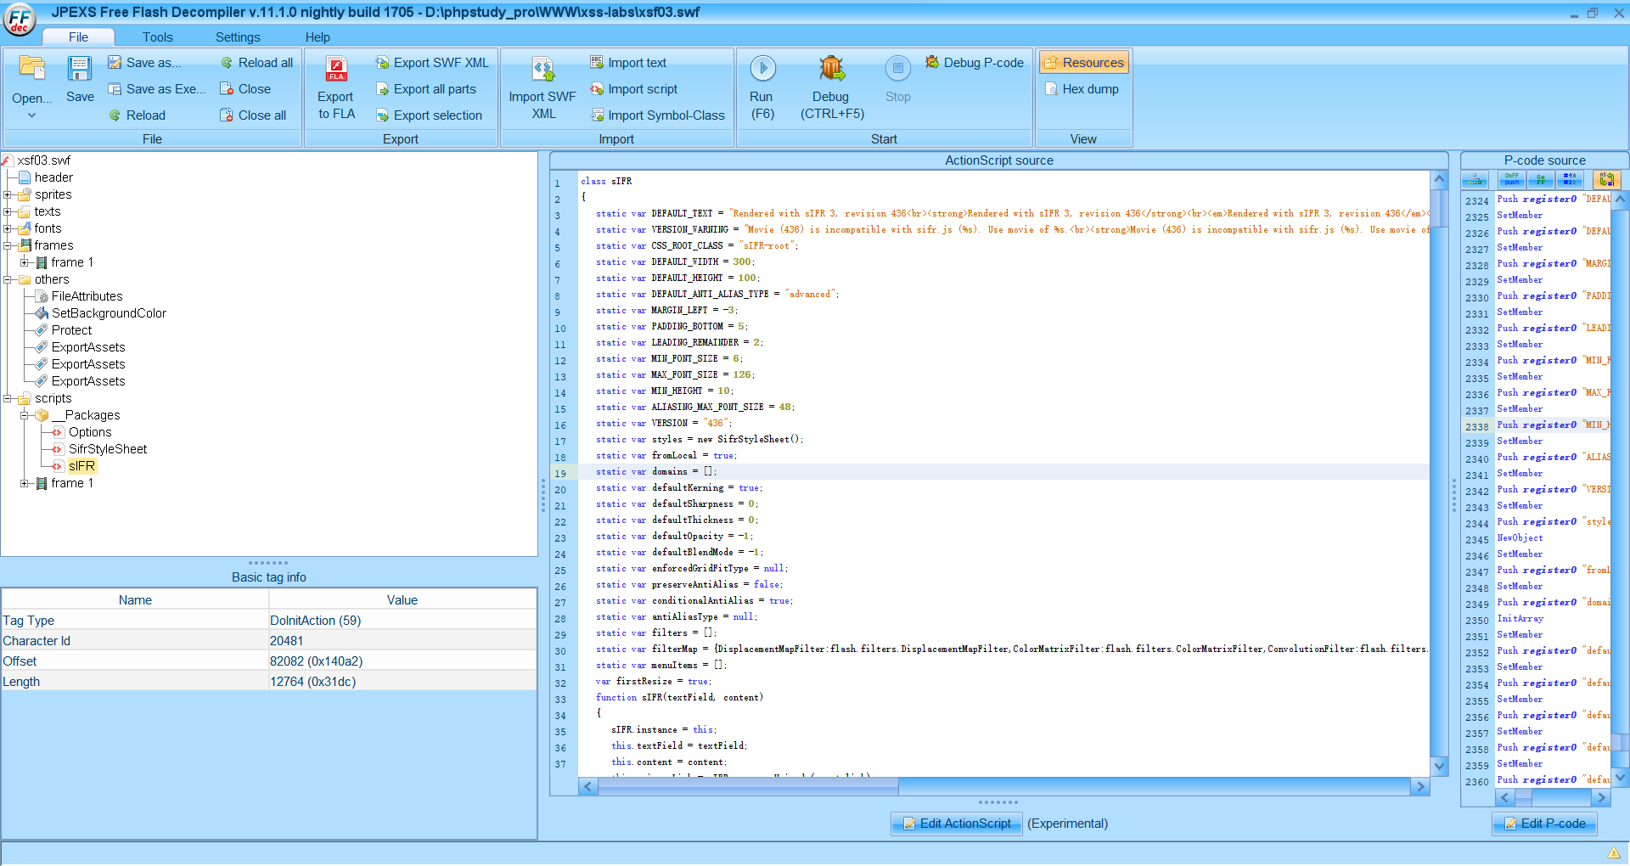The width and height of the screenshot is (1630, 866).
Task: Click the Import Symbol-Class icon
Action: pos(597,115)
